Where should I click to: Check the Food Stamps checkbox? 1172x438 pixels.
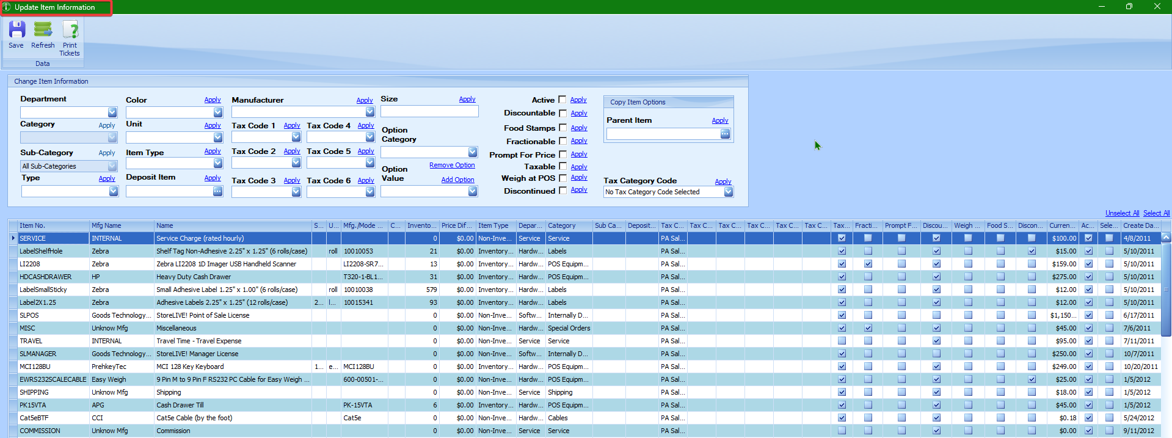[562, 128]
